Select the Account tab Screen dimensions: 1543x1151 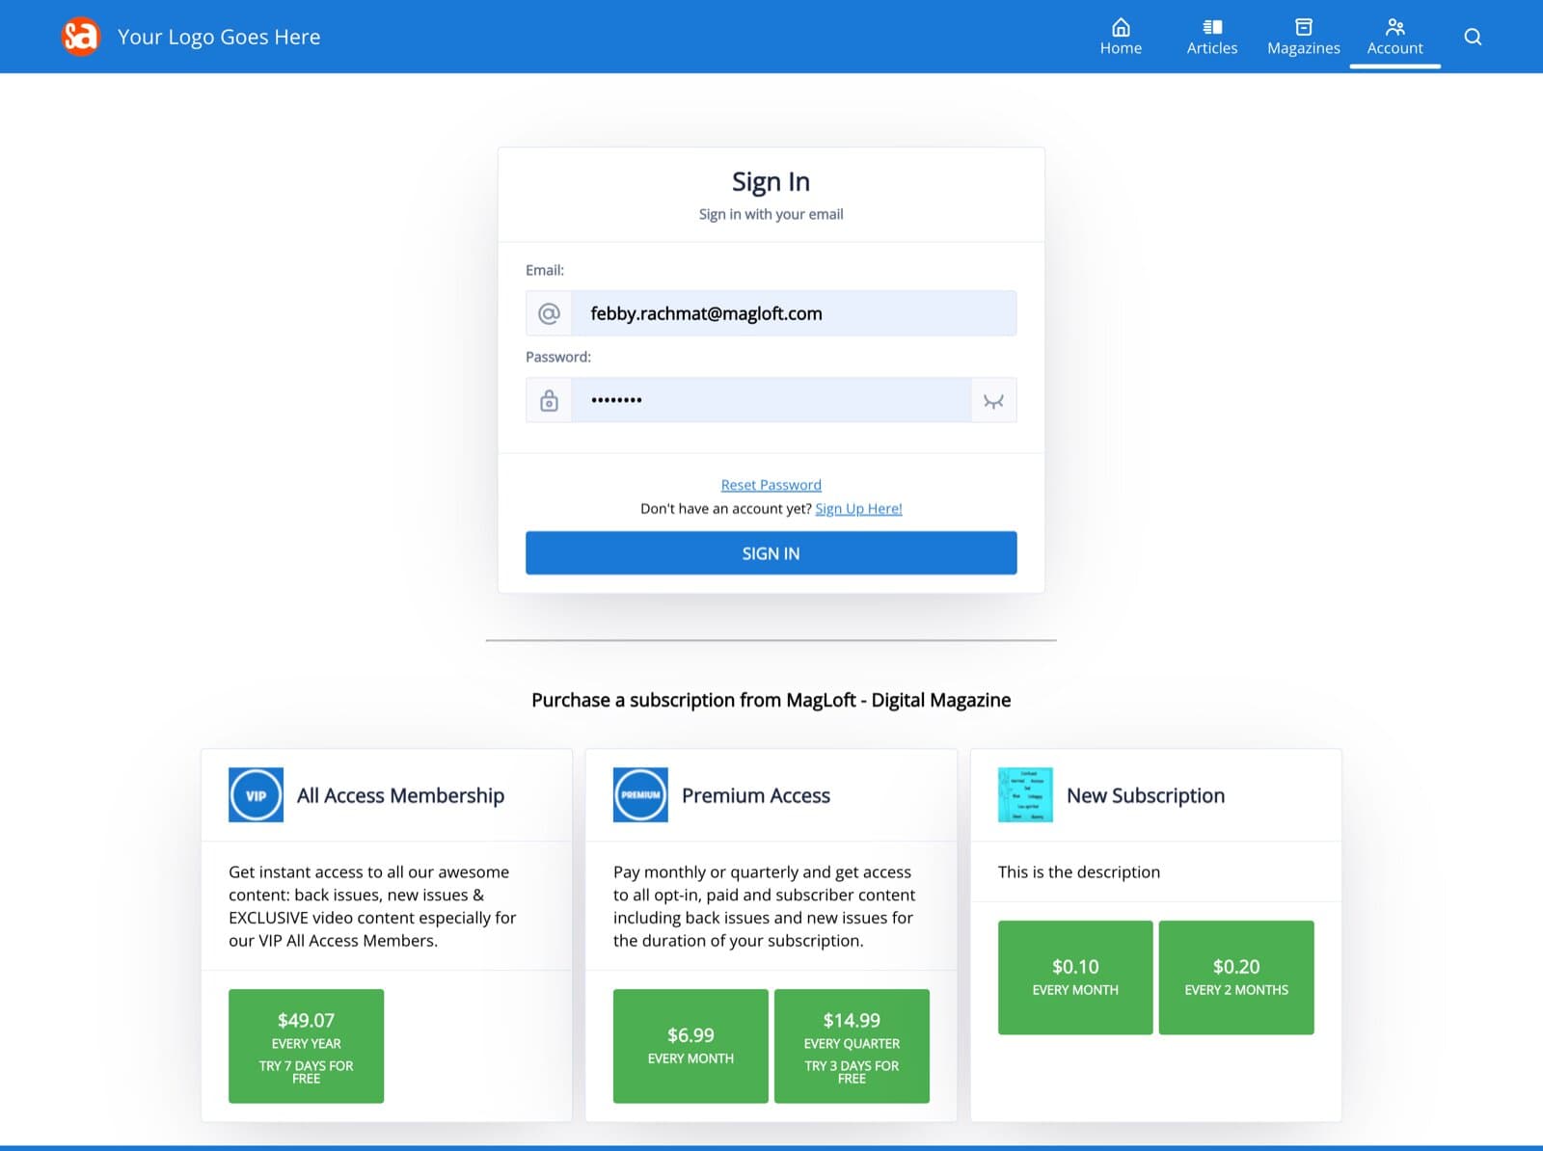(x=1394, y=37)
